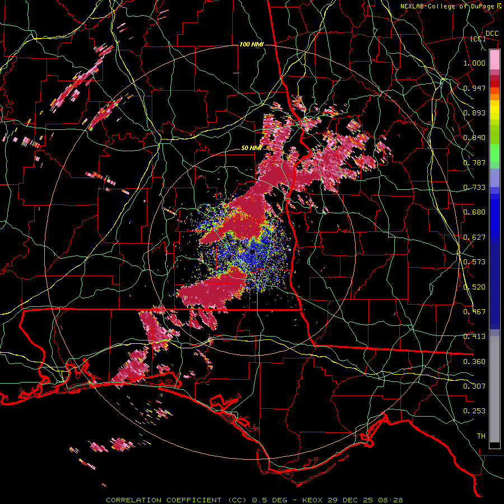Click the 0.893 scale value
The width and height of the screenshot is (504, 504).
[474, 113]
